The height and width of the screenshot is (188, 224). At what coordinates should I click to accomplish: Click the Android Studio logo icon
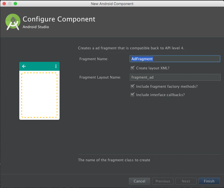click(x=13, y=22)
